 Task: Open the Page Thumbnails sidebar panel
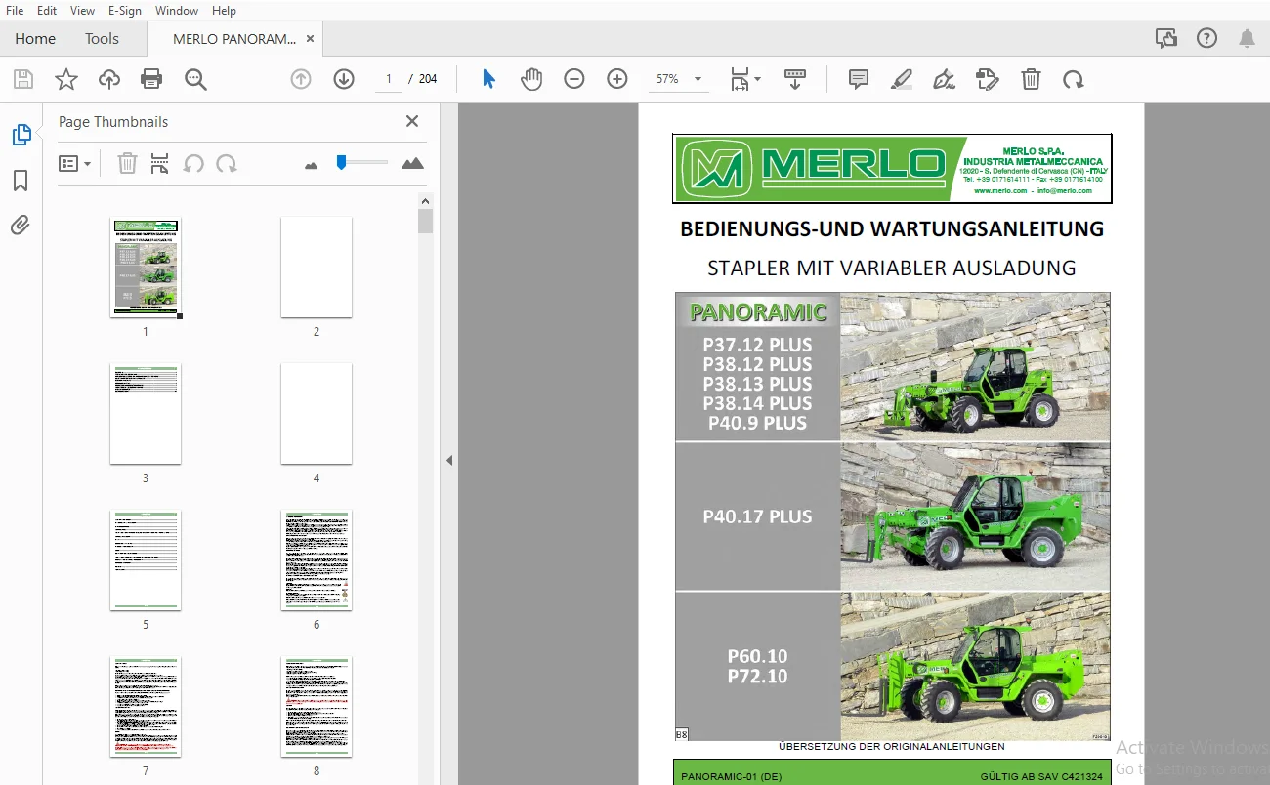click(x=21, y=135)
